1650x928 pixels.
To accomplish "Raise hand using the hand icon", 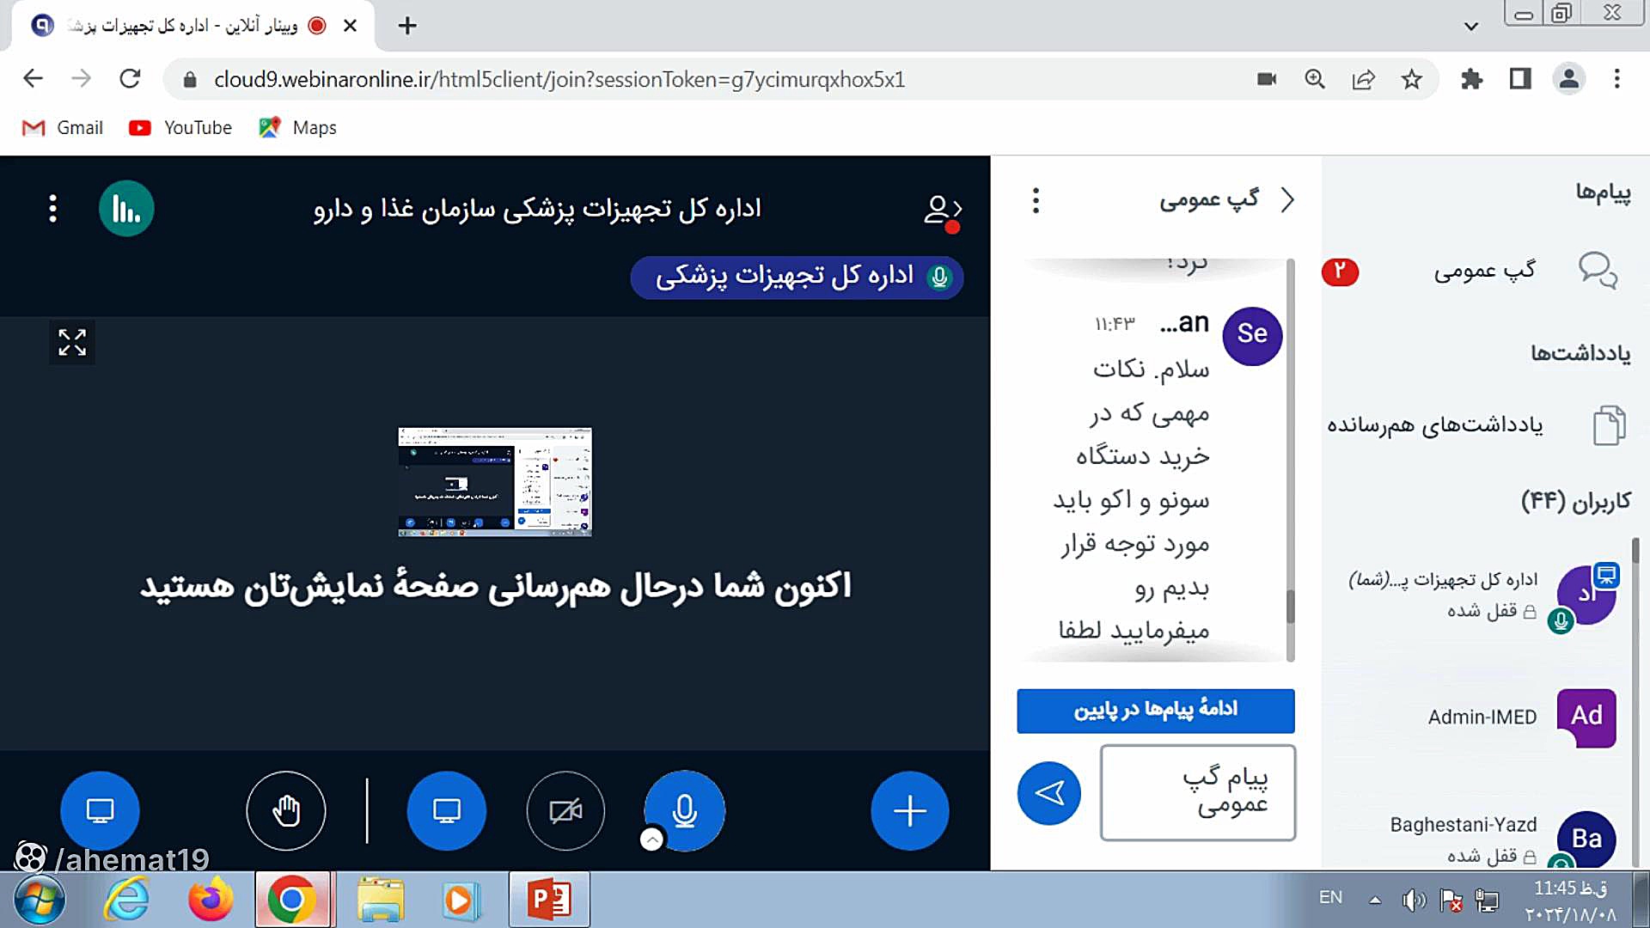I will [x=285, y=810].
